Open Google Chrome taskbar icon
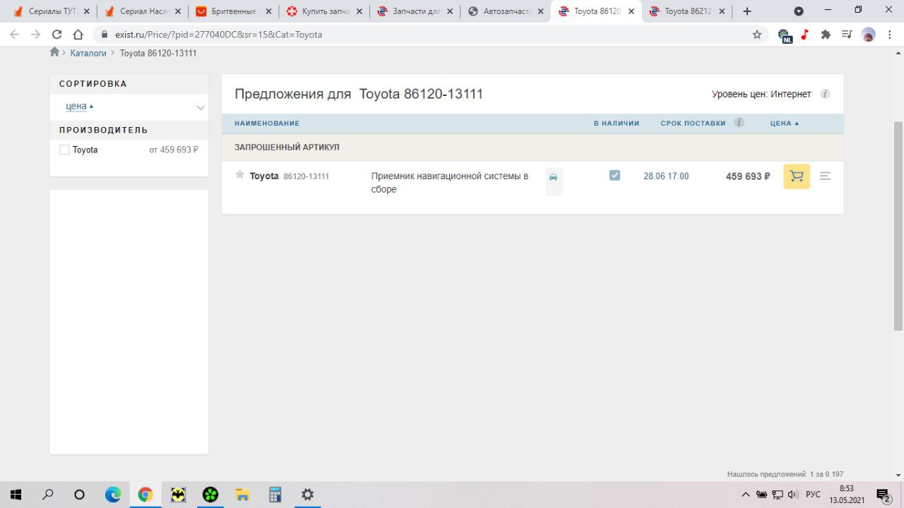 [x=145, y=495]
